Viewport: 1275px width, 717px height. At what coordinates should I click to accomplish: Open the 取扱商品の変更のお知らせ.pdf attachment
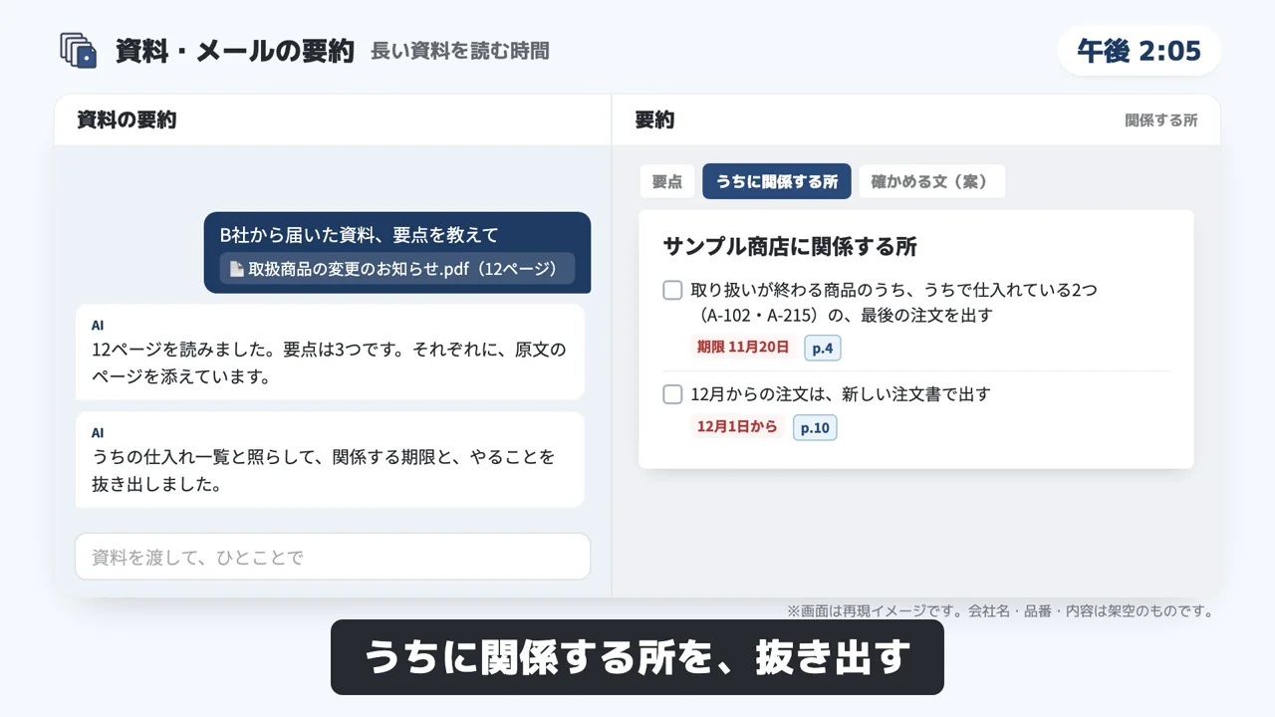tap(397, 269)
